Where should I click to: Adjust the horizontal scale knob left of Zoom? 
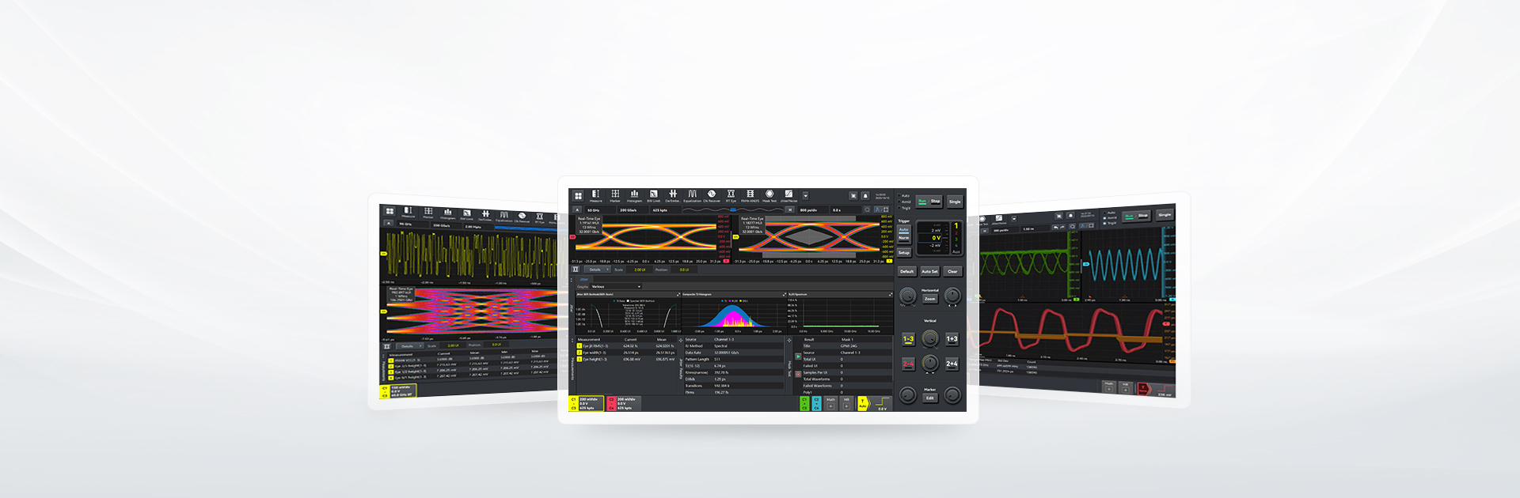click(x=907, y=296)
